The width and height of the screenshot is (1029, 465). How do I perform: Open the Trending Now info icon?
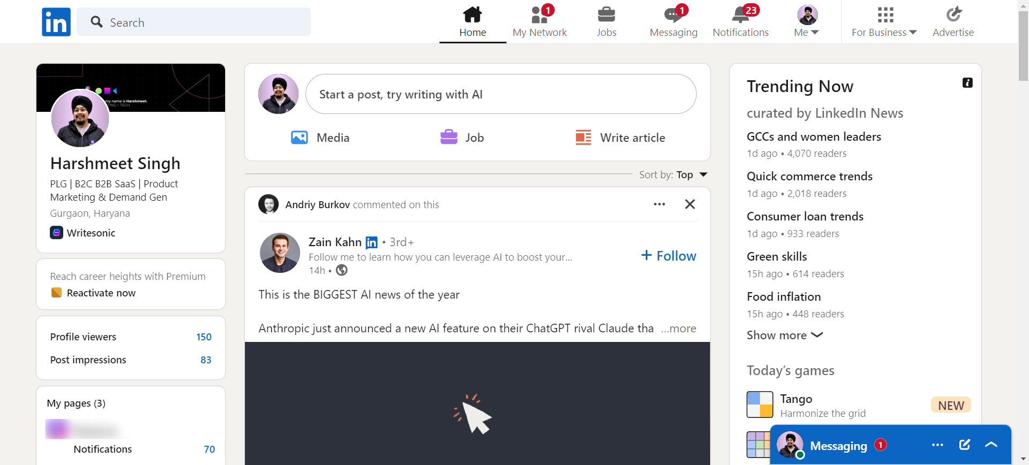click(967, 82)
